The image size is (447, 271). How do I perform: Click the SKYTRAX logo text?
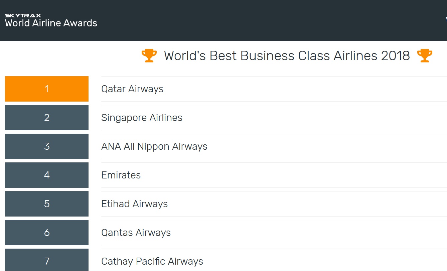(x=23, y=15)
